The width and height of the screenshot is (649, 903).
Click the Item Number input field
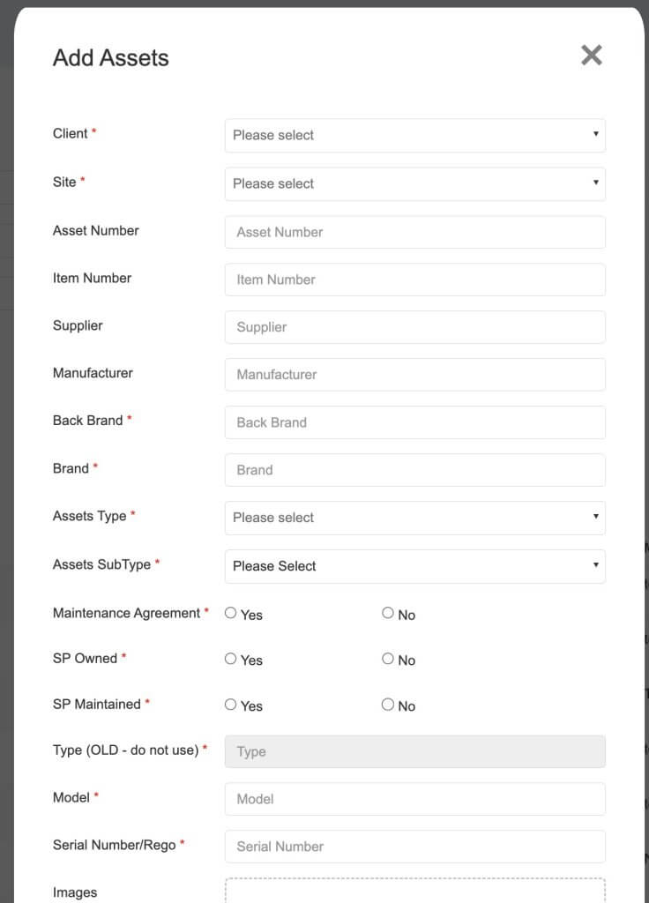click(x=414, y=280)
